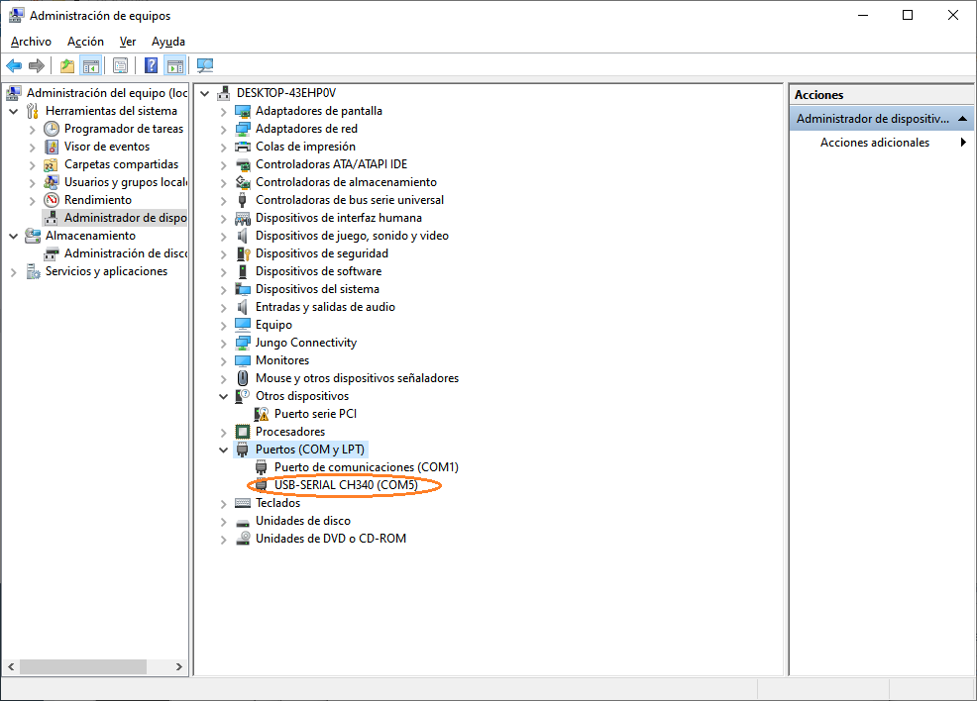Toggle the Show/Hide action pane icon

(175, 65)
